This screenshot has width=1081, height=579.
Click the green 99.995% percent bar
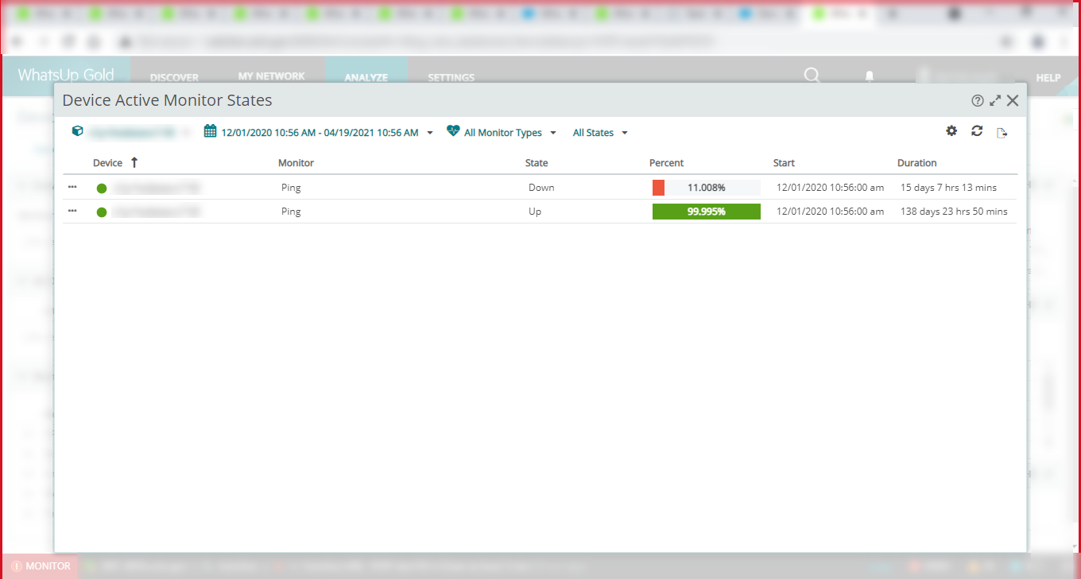click(706, 212)
